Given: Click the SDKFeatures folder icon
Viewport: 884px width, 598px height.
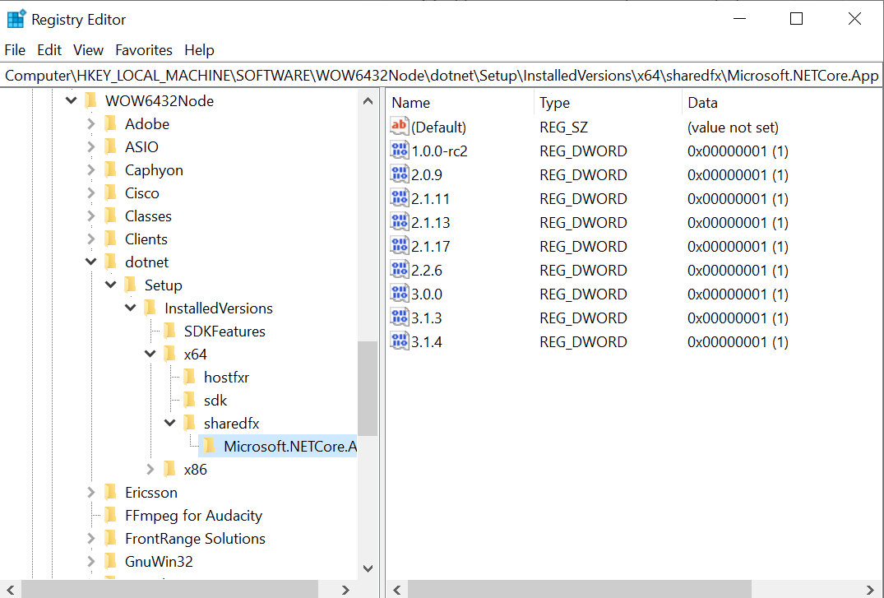Looking at the screenshot, I should click(169, 331).
